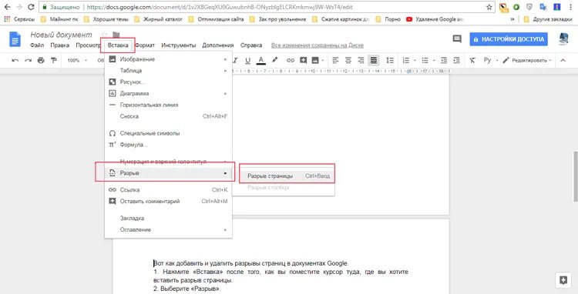Center align the text
The width and height of the screenshot is (578, 294).
[348, 60]
